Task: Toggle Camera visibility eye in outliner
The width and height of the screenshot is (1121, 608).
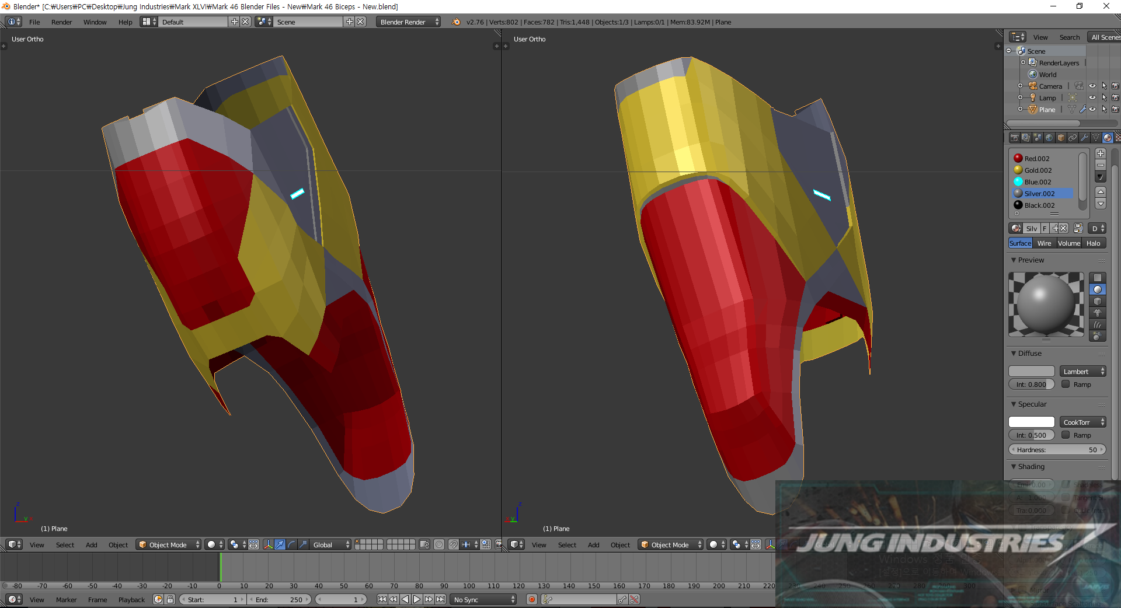Action: coord(1092,86)
